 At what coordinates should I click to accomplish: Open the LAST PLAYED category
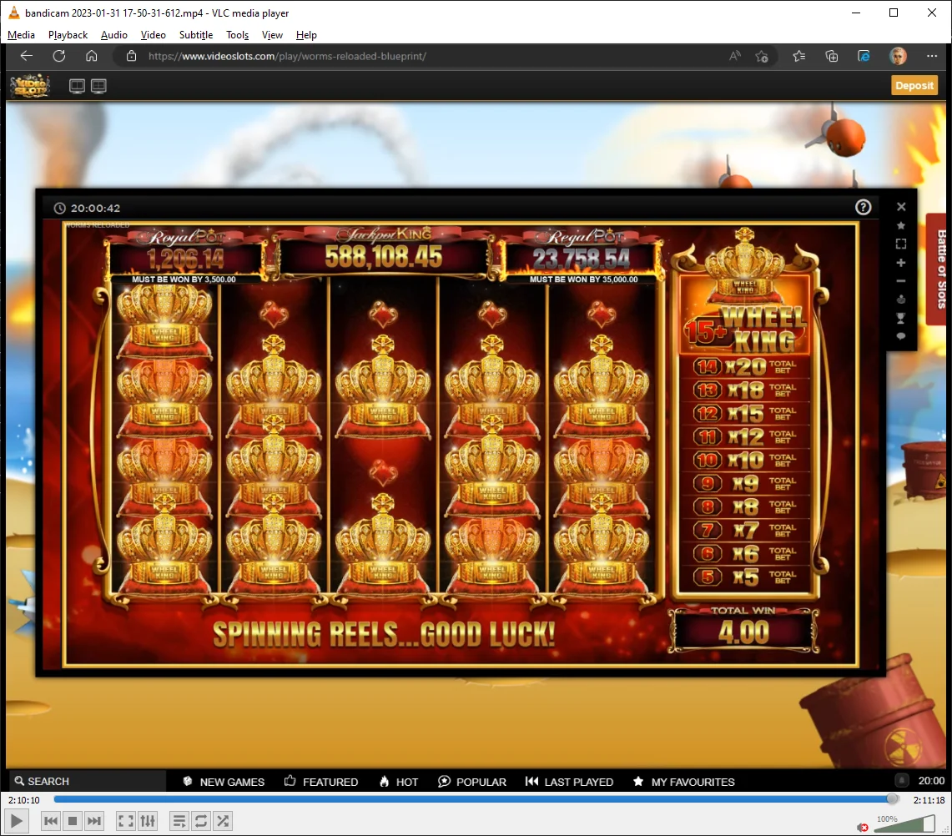tap(570, 782)
